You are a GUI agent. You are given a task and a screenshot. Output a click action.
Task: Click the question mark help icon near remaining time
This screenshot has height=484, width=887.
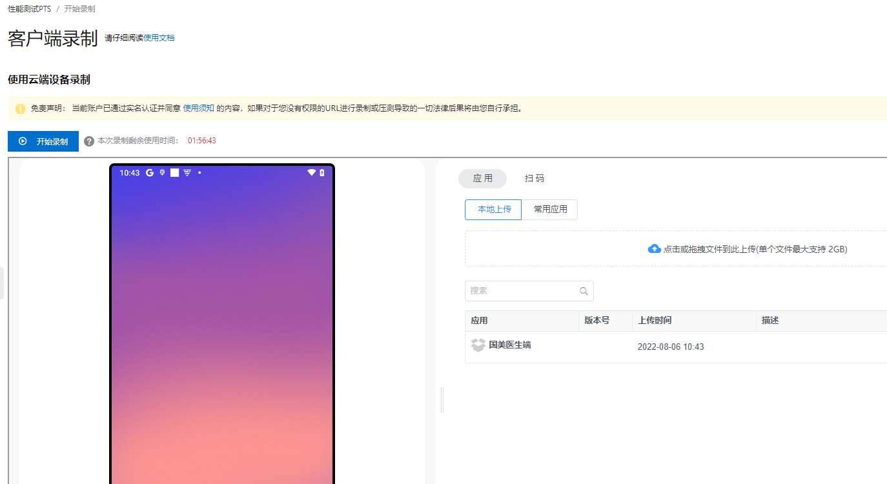pyautogui.click(x=89, y=141)
